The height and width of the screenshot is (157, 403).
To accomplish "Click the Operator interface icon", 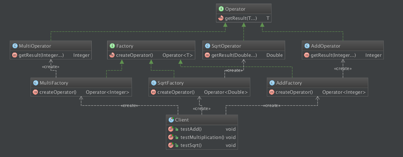I will tap(221, 9).
